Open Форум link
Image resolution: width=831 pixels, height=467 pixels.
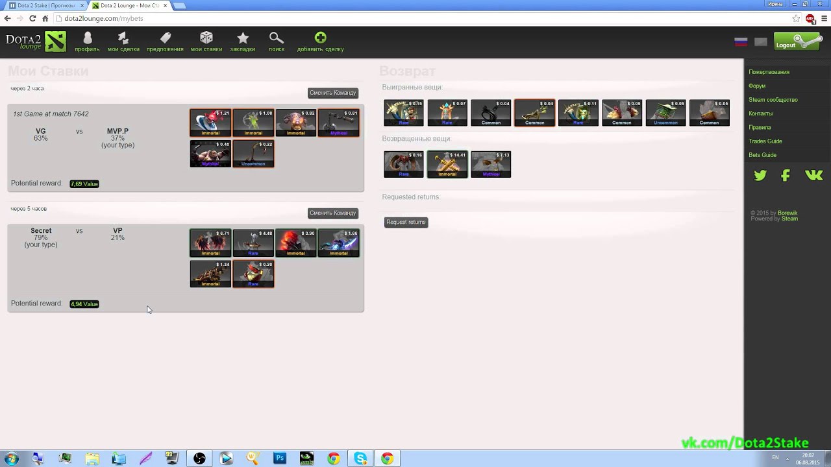[x=757, y=86]
